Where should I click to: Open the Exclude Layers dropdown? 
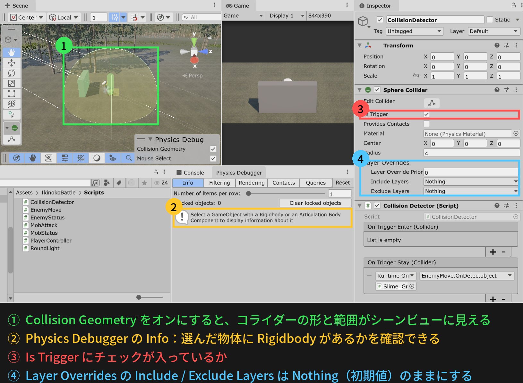tap(471, 191)
